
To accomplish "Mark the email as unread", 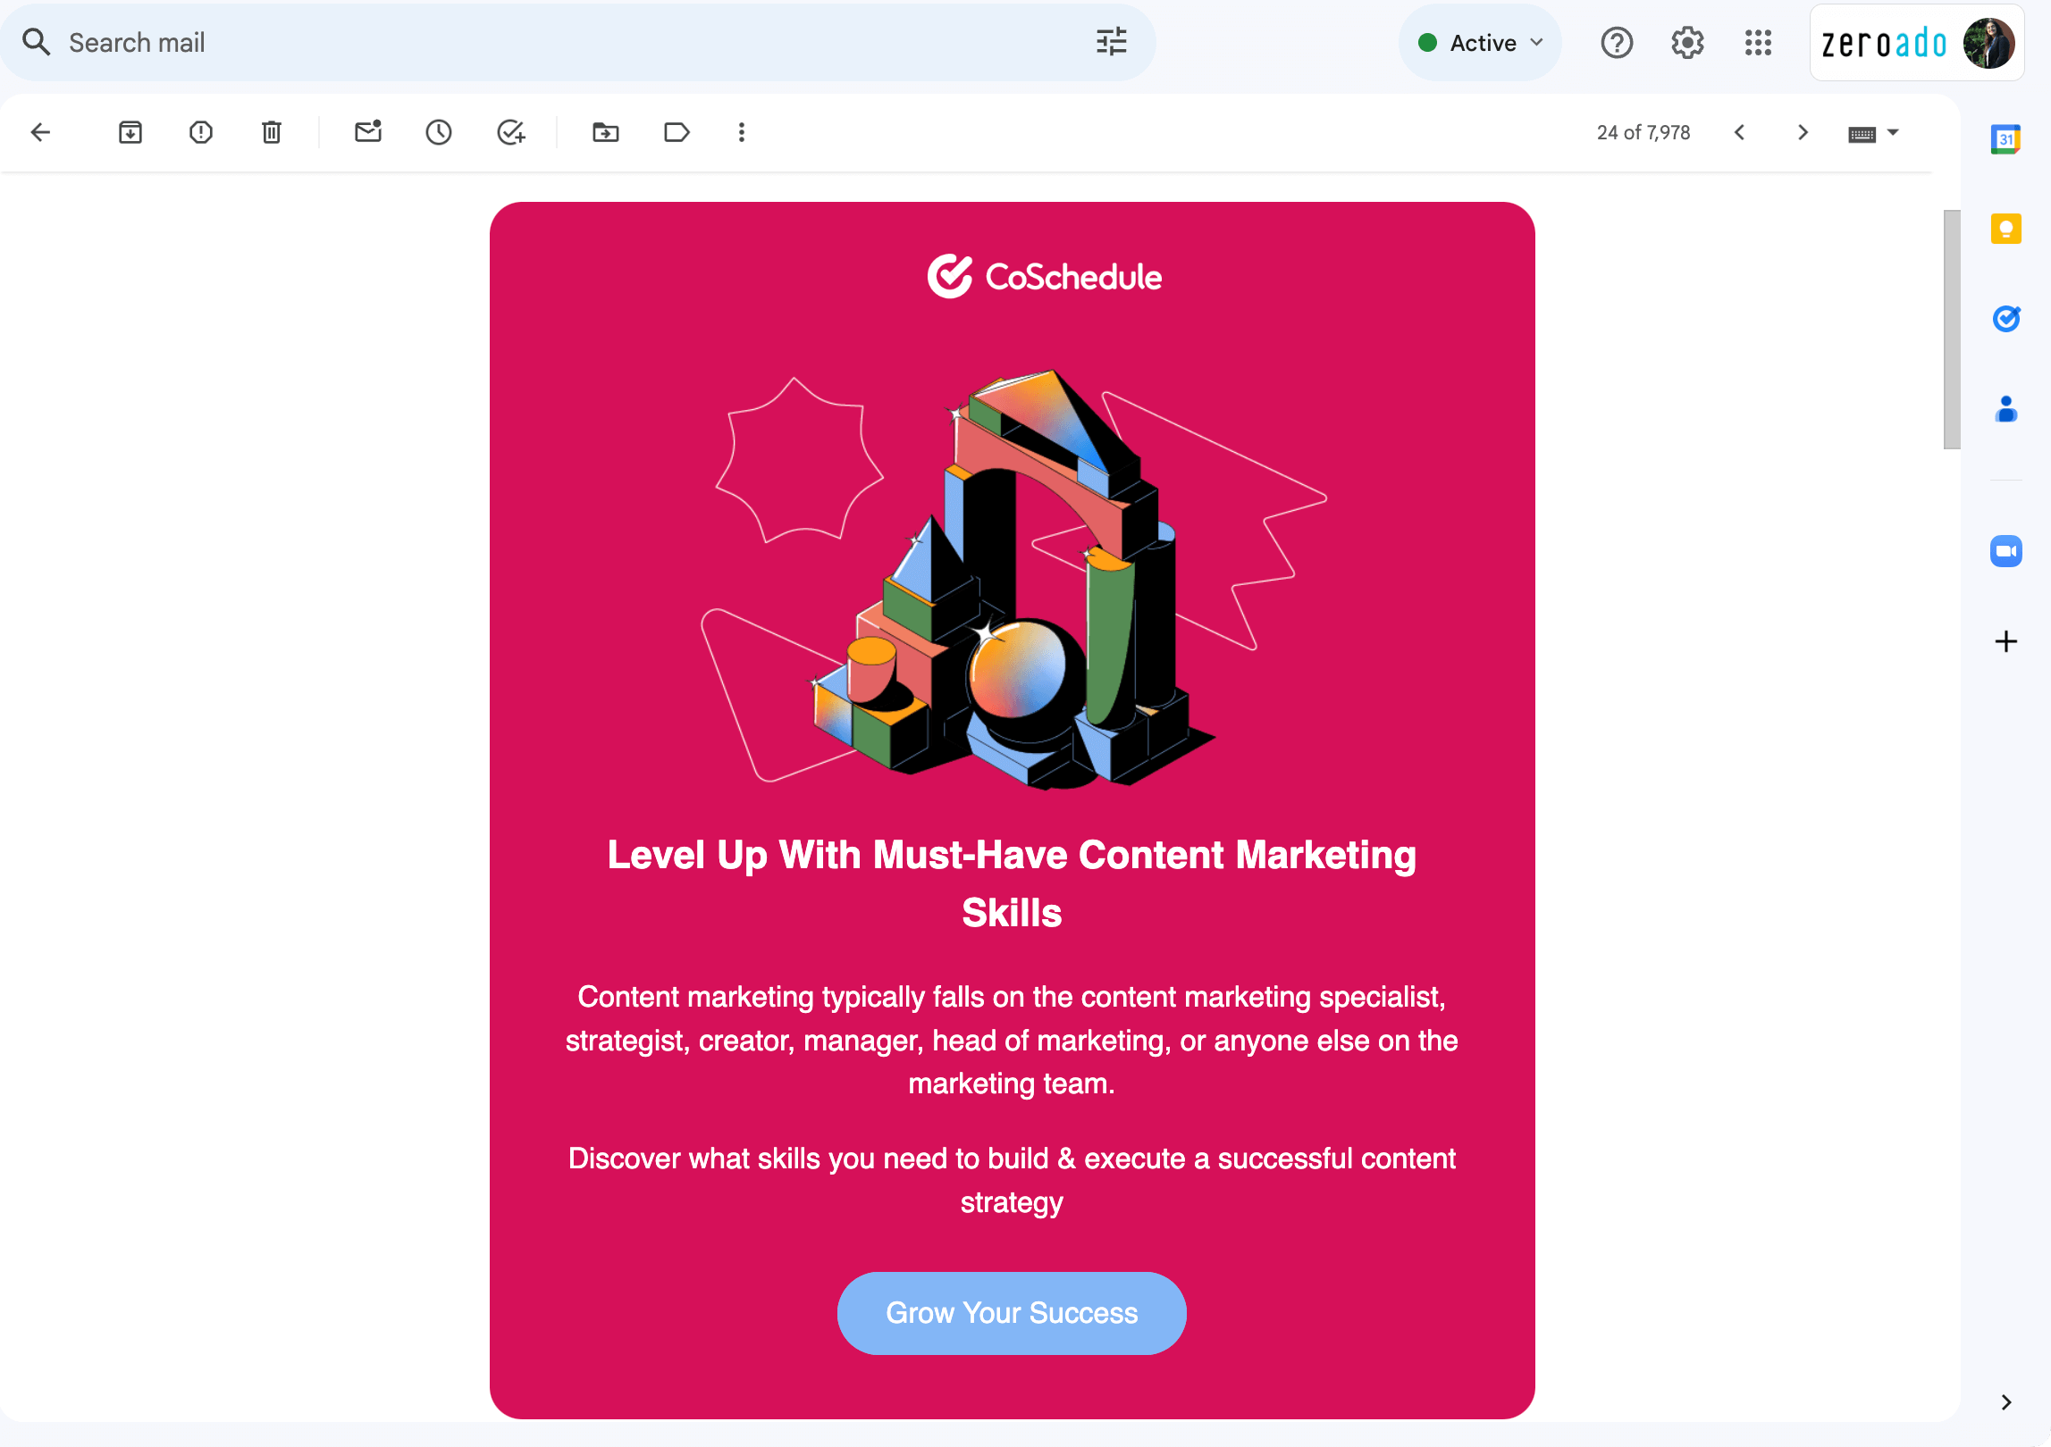I will tap(367, 132).
